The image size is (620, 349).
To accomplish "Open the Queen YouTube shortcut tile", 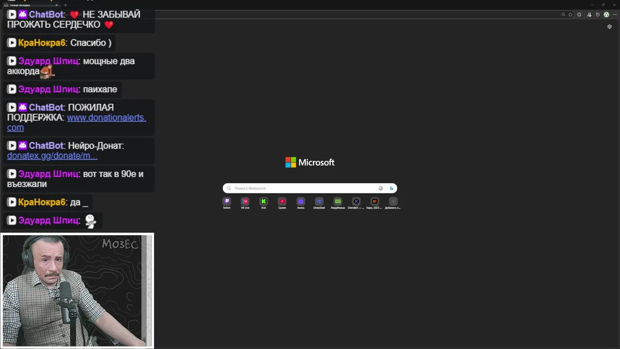I will click(x=282, y=203).
